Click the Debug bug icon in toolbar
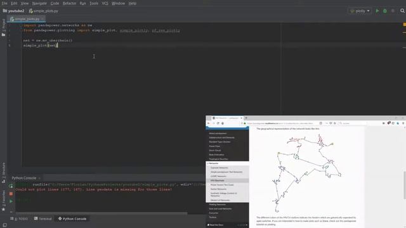The image size is (406, 228). coord(385,11)
